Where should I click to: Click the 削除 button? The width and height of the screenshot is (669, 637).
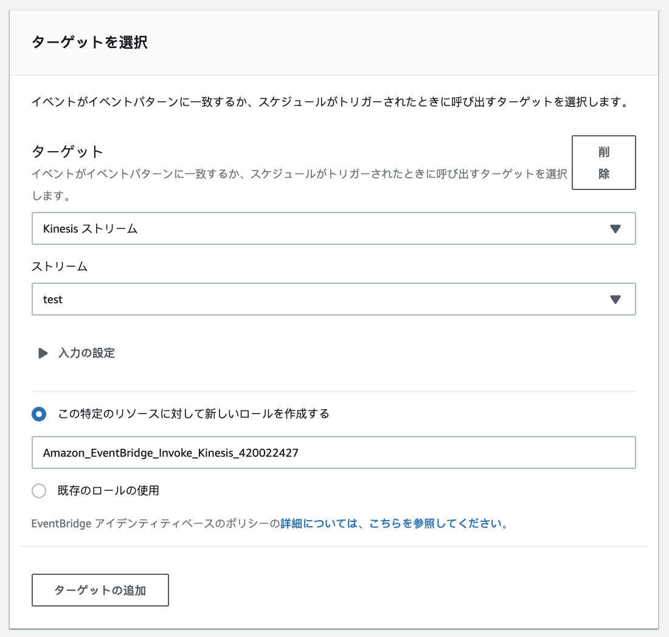[603, 163]
